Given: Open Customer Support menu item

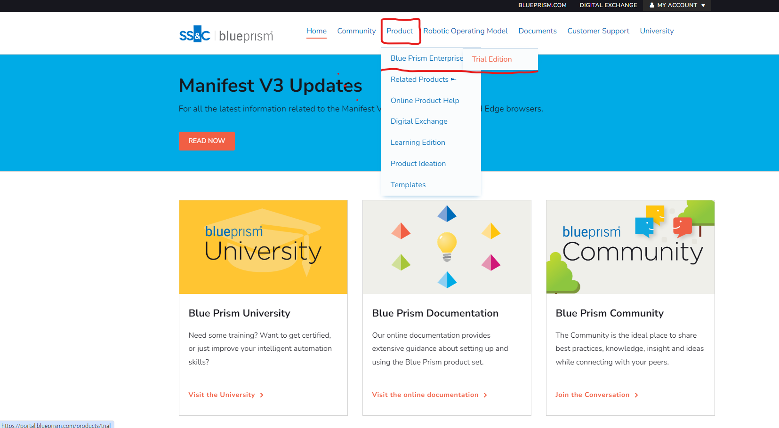Looking at the screenshot, I should (598, 31).
